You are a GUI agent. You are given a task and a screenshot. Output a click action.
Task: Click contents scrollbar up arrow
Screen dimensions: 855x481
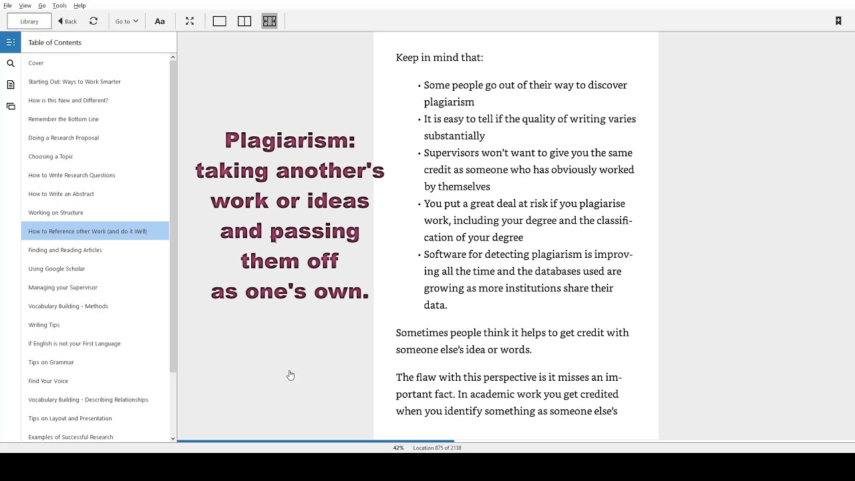(173, 57)
